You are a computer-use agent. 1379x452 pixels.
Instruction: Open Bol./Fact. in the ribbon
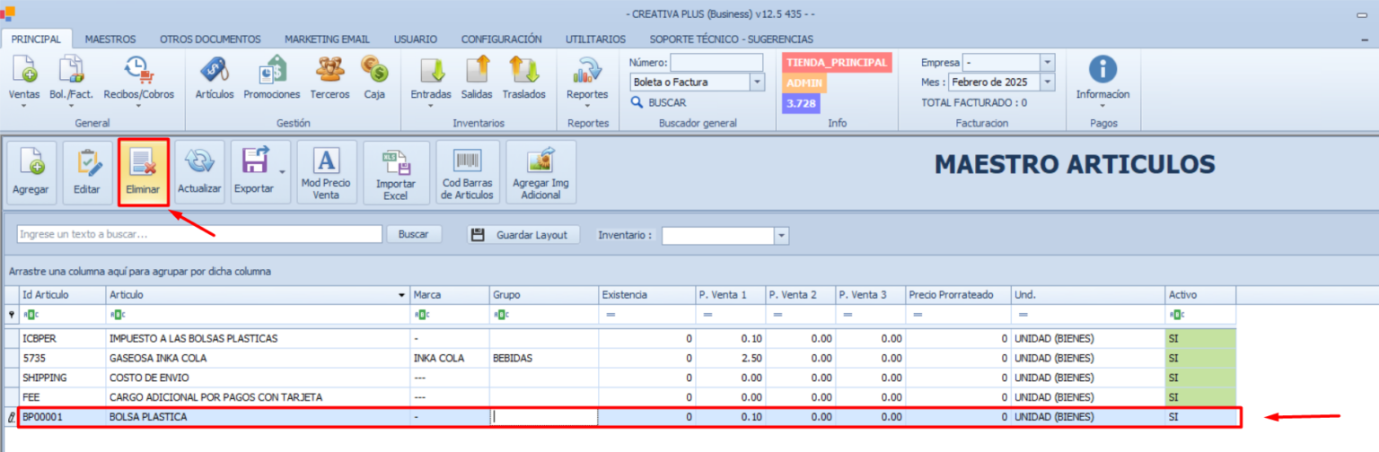(x=71, y=80)
